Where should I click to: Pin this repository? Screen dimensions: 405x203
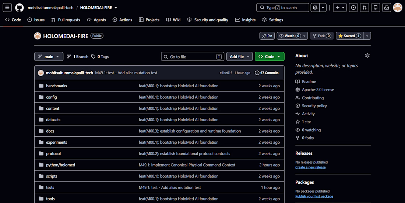(x=267, y=36)
